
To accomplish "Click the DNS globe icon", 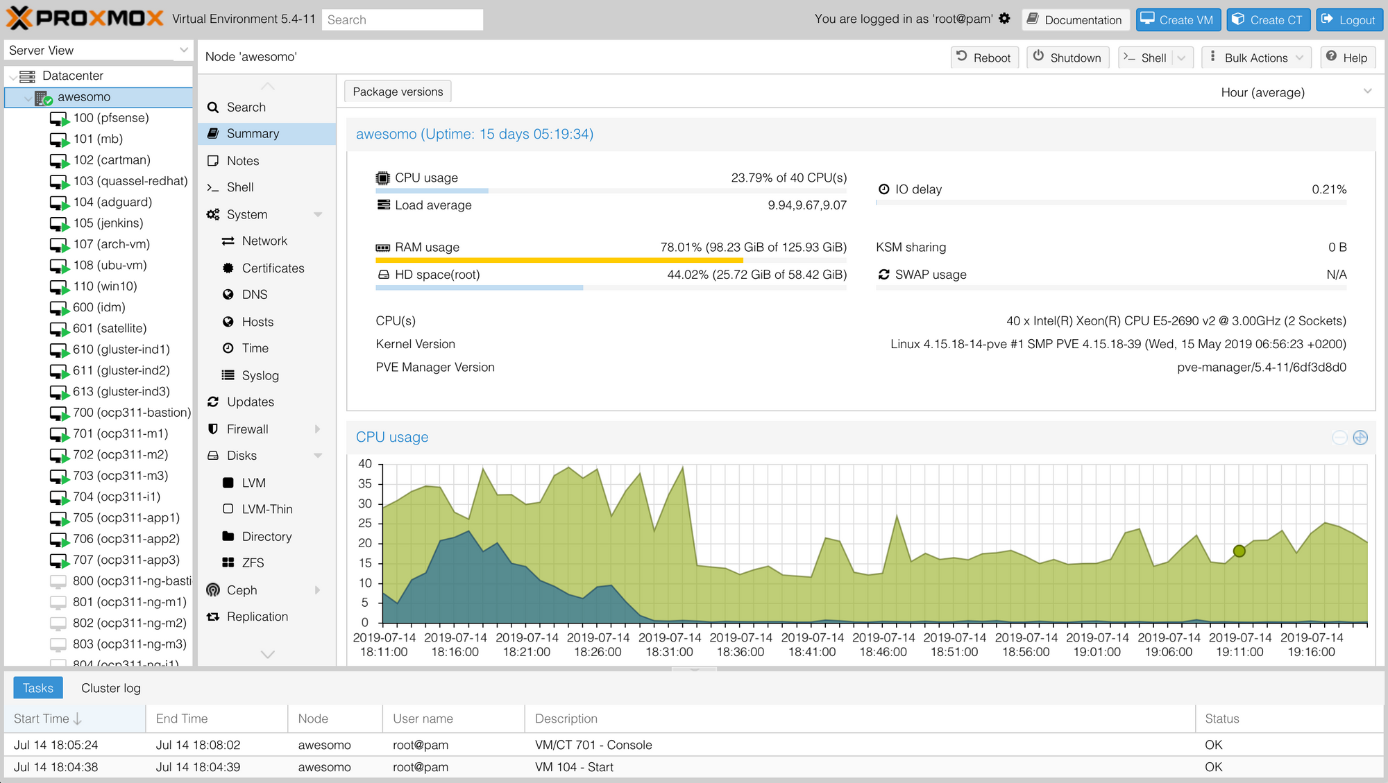I will click(228, 295).
